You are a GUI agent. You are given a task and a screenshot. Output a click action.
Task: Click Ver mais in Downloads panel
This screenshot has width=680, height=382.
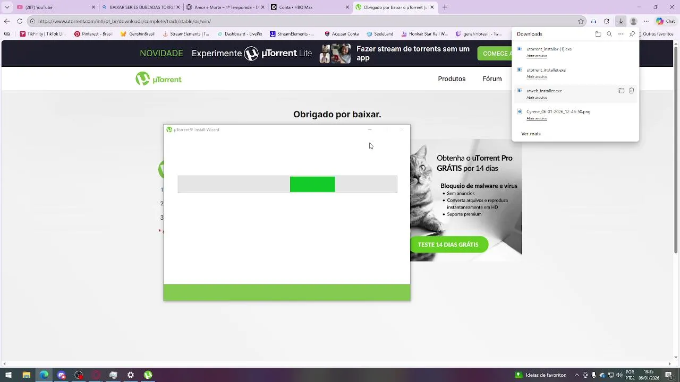[531, 134]
